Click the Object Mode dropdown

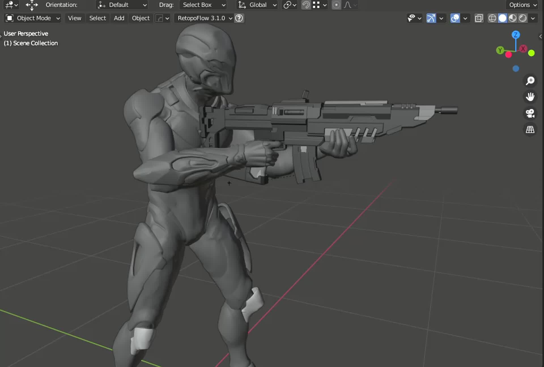(32, 18)
